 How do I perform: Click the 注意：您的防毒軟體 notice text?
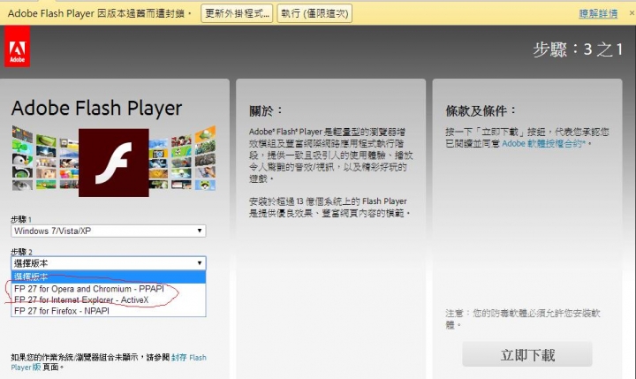click(x=522, y=319)
